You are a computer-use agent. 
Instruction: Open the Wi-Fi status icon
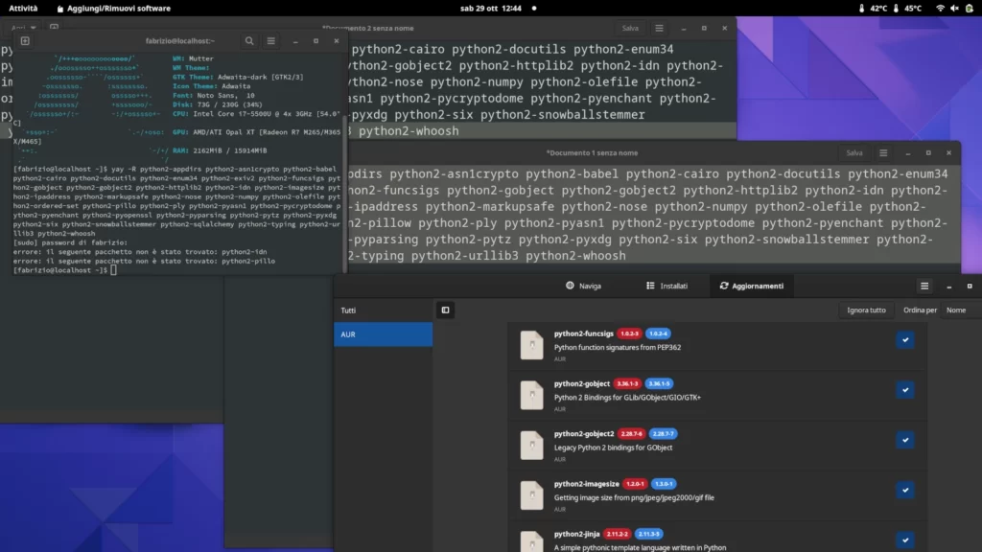[x=940, y=8]
